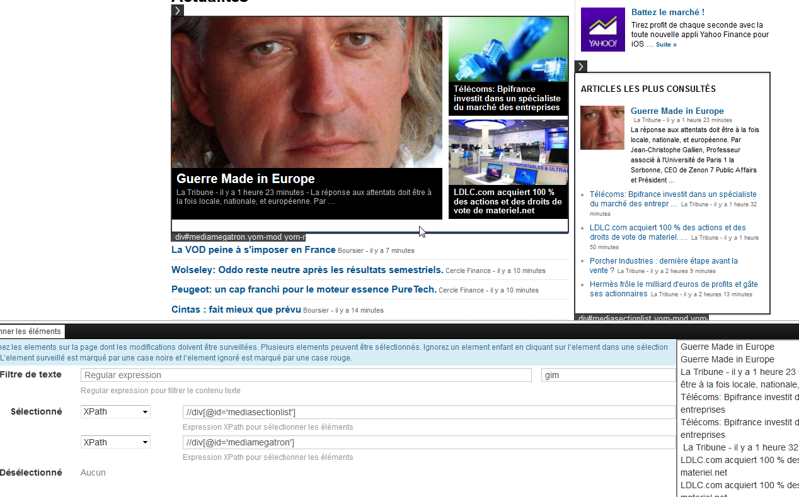Open the Wolseley Oddo reste neutre article
Screen dimensions: 799x497
pyautogui.click(x=308, y=270)
